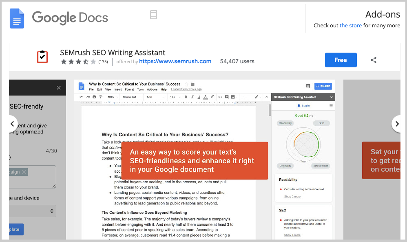Click the SEMrush clipboard checkmark icon
Screen dimensions: 407x242
42,57
